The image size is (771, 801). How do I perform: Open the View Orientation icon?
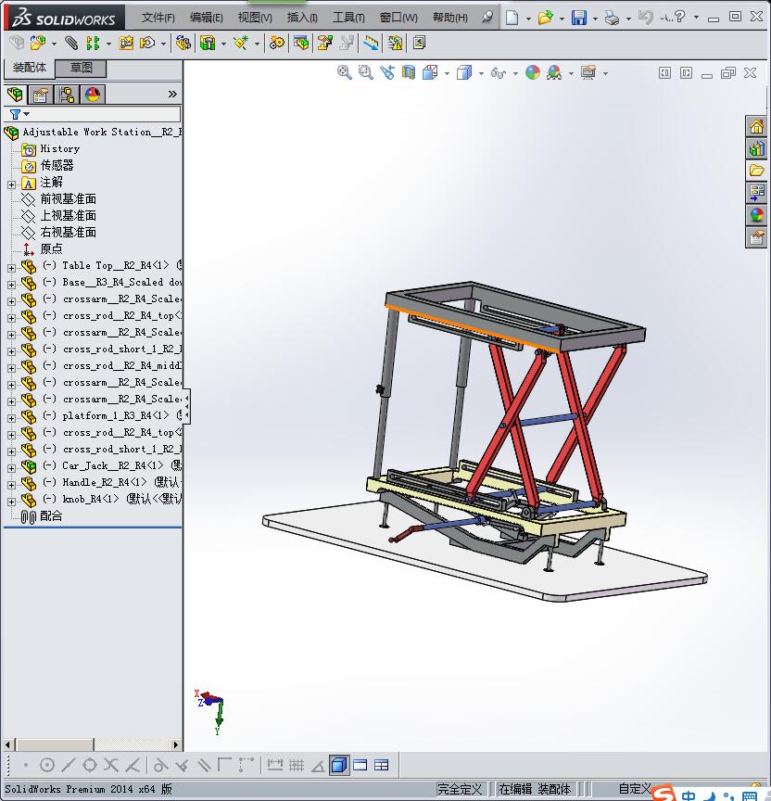coord(430,72)
